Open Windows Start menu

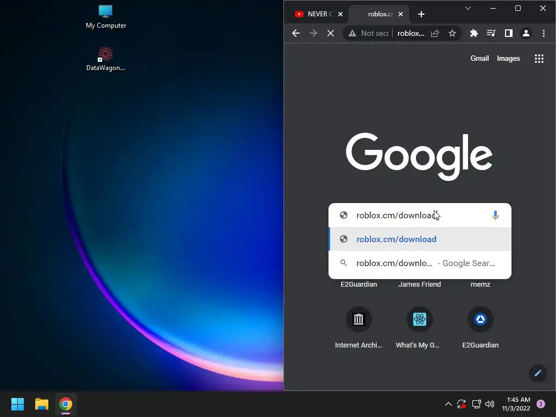point(17,404)
